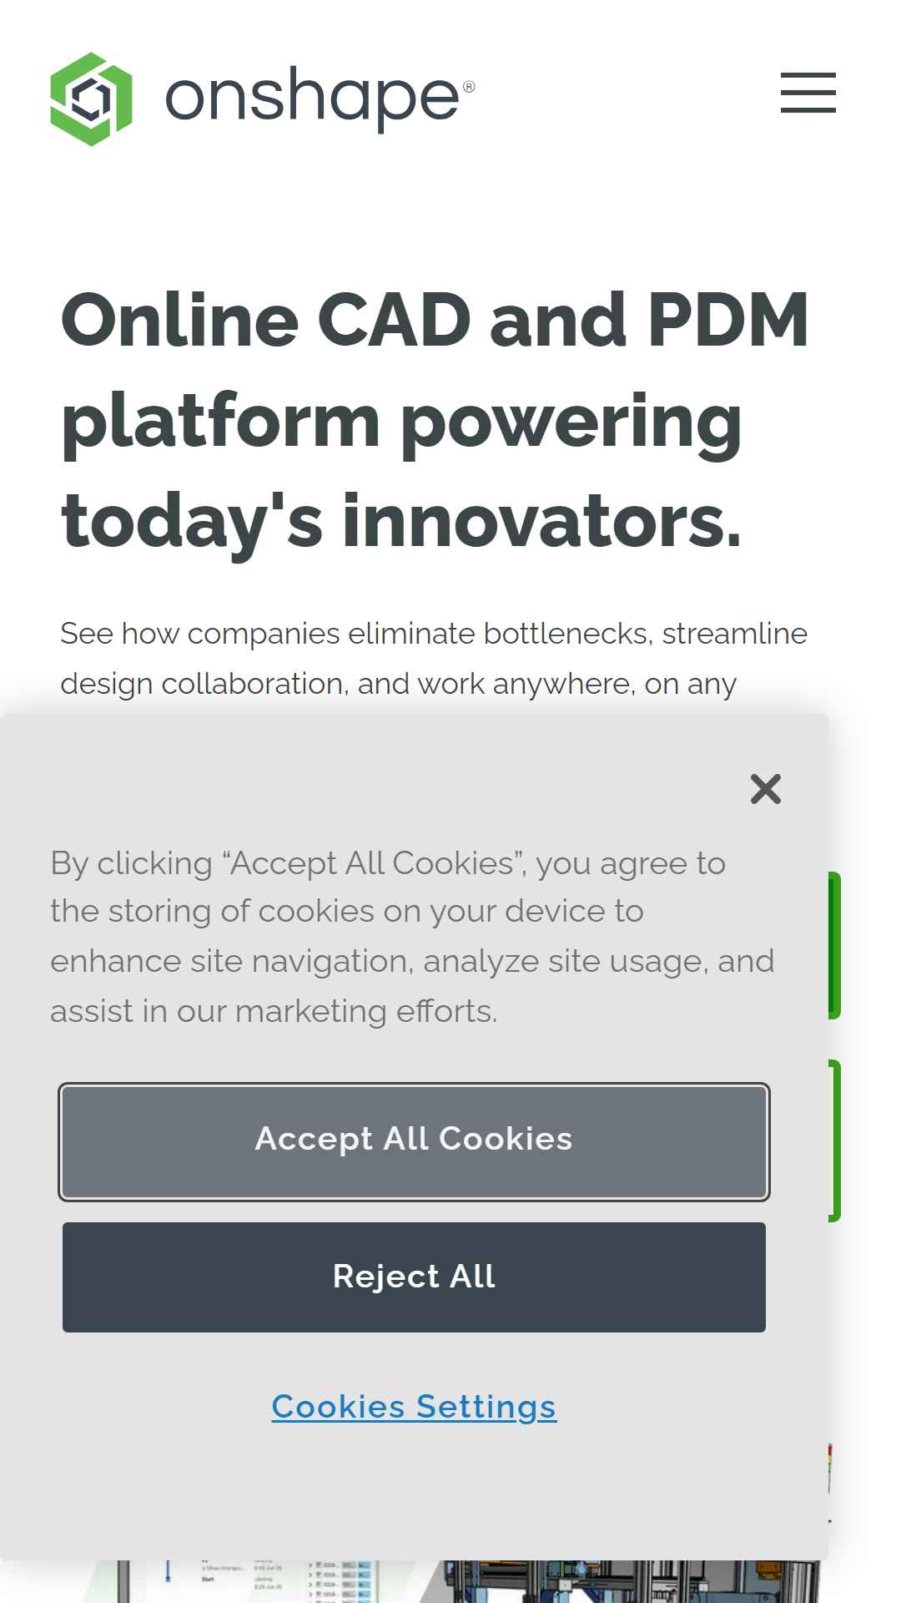Click the blue arrow in the bottom screenshot
The height and width of the screenshot is (1603, 901).
point(168,1571)
